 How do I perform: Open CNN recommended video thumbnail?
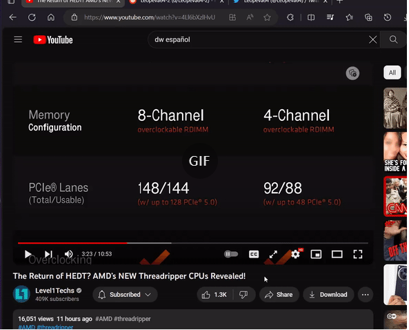[395, 197]
